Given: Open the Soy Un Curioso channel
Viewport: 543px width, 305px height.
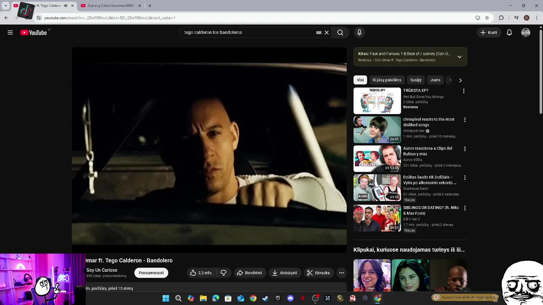Looking at the screenshot, I should point(102,270).
